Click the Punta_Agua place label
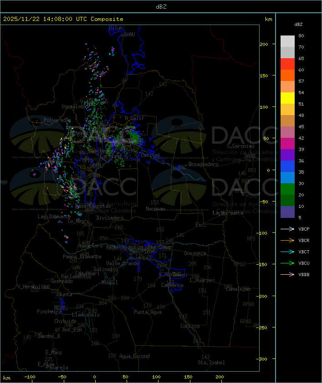The height and width of the screenshot is (383, 322). coord(148,312)
